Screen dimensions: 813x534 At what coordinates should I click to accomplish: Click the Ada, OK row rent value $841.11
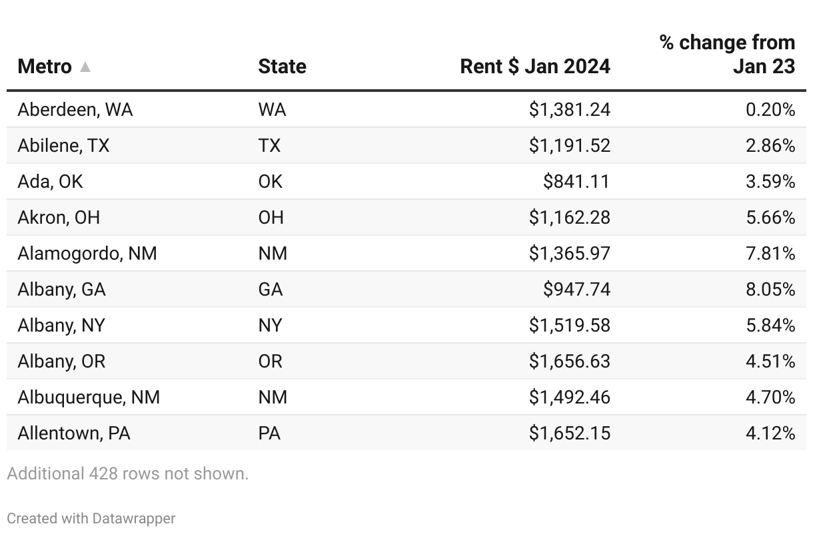click(576, 181)
